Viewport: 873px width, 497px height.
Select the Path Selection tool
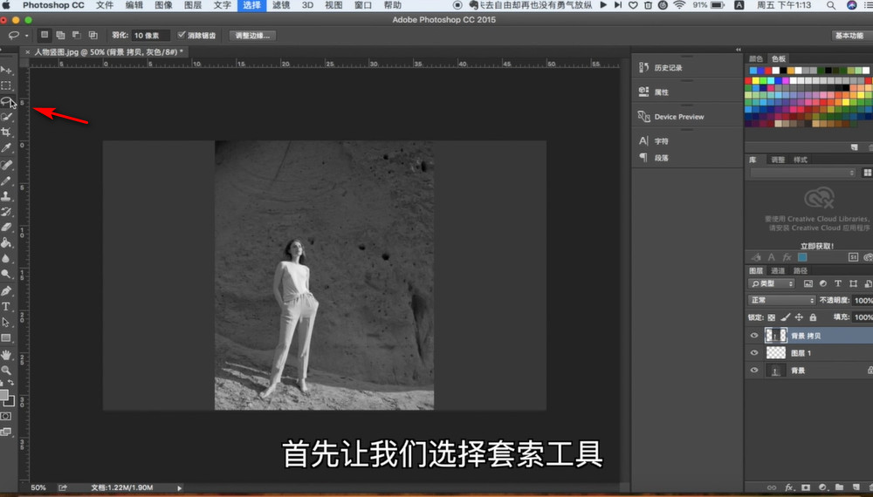point(6,323)
